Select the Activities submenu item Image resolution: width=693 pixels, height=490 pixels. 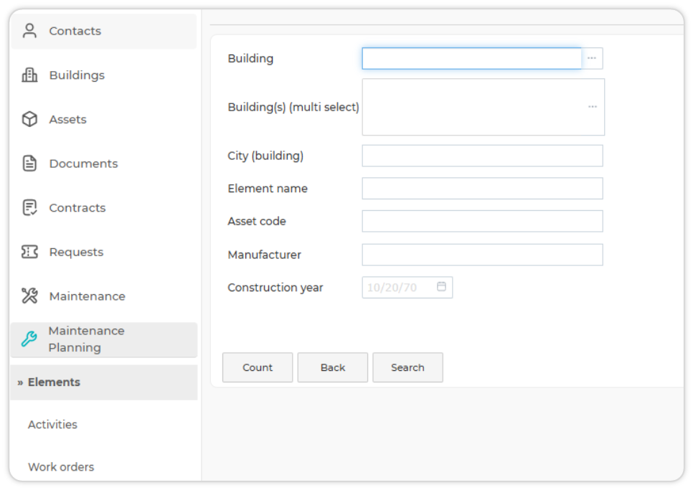coord(52,425)
